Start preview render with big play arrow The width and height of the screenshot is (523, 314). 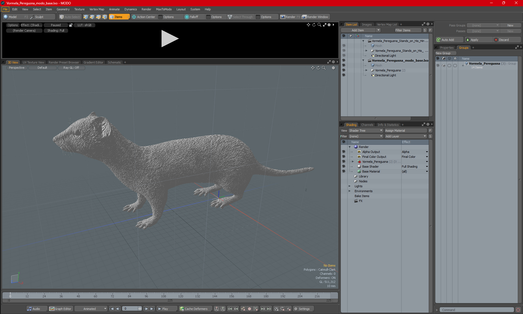[170, 39]
